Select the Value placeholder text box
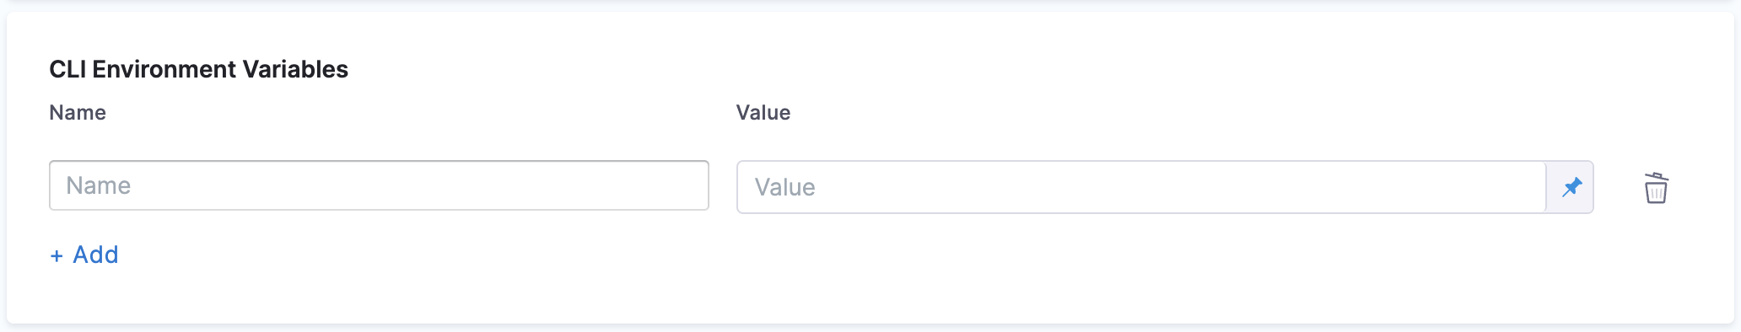This screenshot has width=1741, height=332. 1141,187
